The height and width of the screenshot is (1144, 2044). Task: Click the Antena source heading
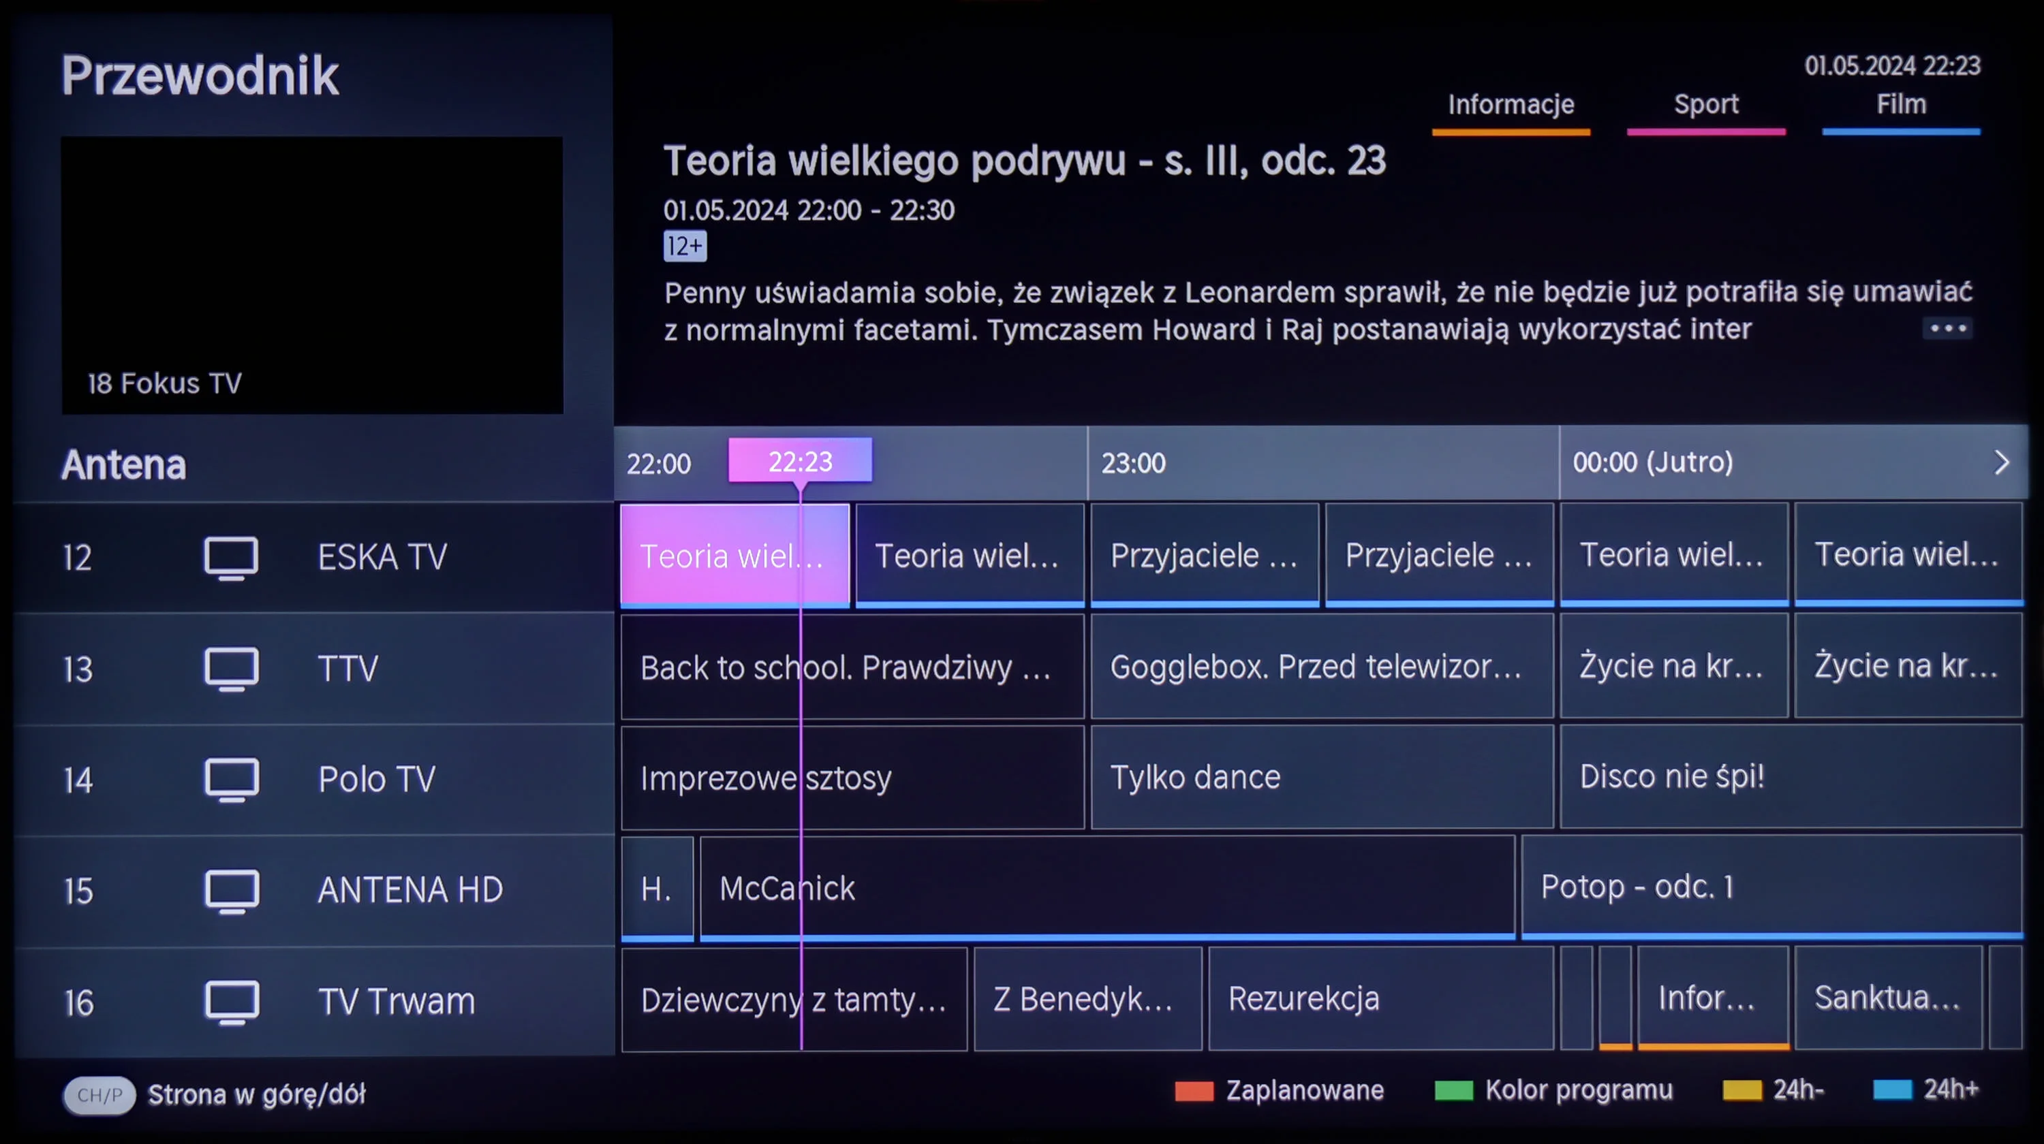(124, 464)
